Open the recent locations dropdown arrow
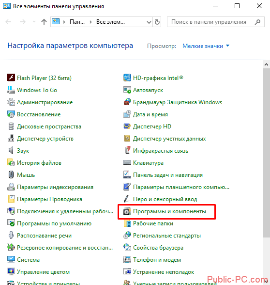This screenshot has height=285, width=270. tap(34, 22)
